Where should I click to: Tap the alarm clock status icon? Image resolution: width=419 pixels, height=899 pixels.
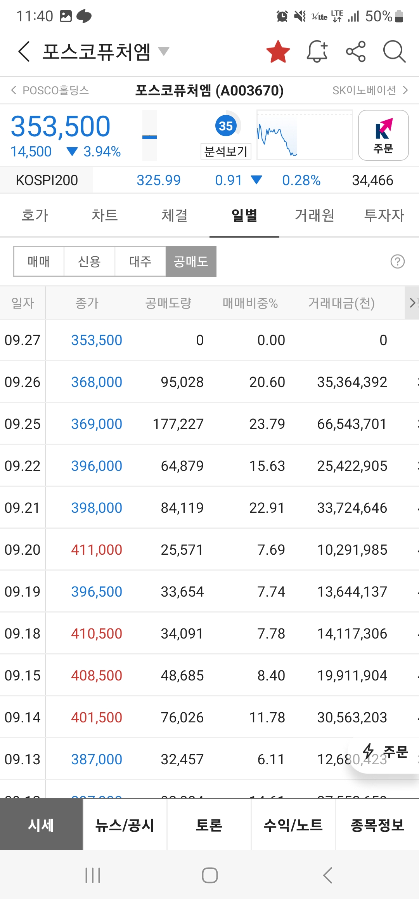(282, 16)
